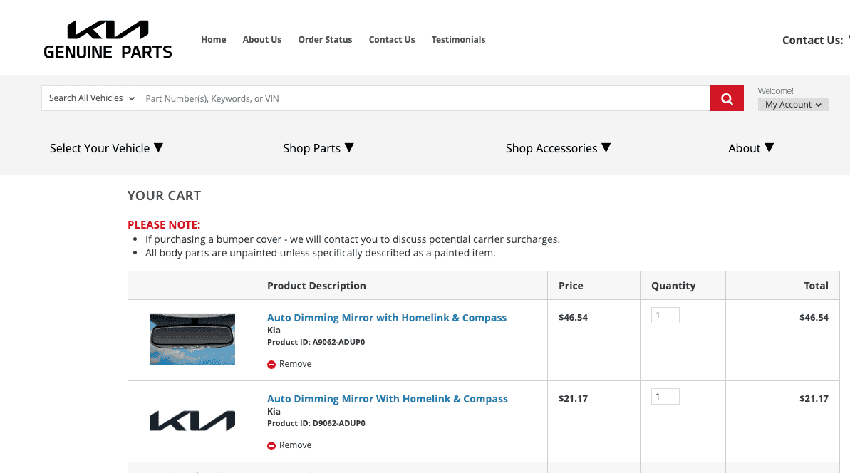The image size is (850, 473).
Task: Expand the Search All Vehicles dropdown
Action: click(92, 98)
